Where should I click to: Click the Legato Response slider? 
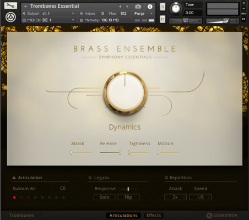pos(128,189)
